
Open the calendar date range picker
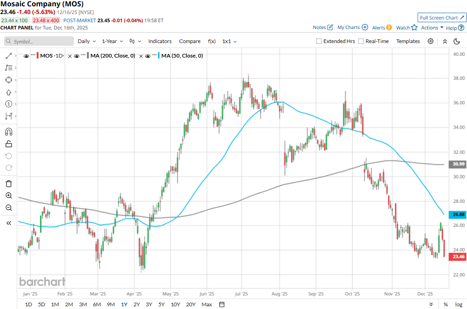[221, 304]
